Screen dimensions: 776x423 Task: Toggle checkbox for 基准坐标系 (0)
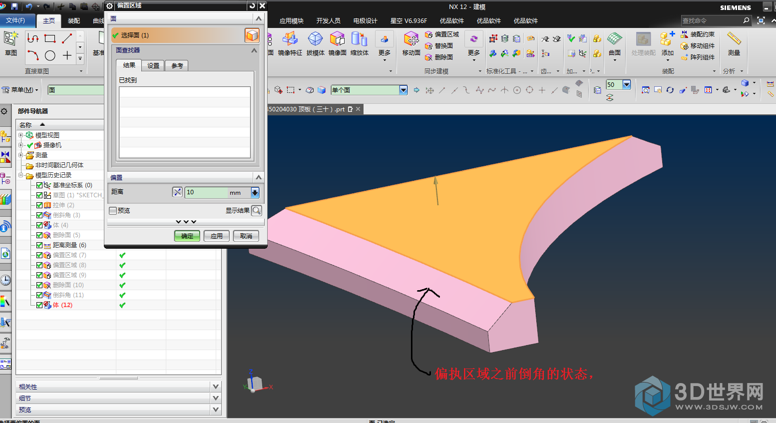coord(39,185)
